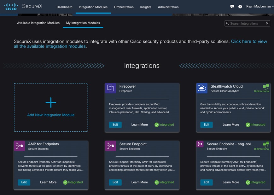Click Bidirectional icon on Secure Endpoint - sbg-sol card
This screenshot has width=274, height=195.
pos(266,144)
